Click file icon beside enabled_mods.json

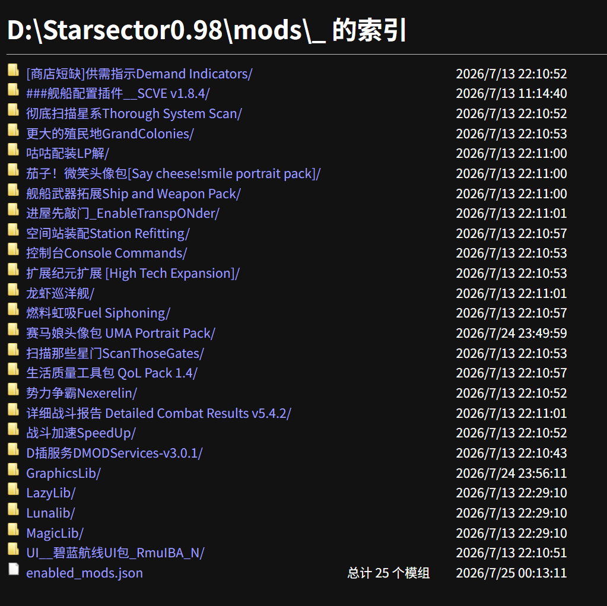[x=14, y=570]
